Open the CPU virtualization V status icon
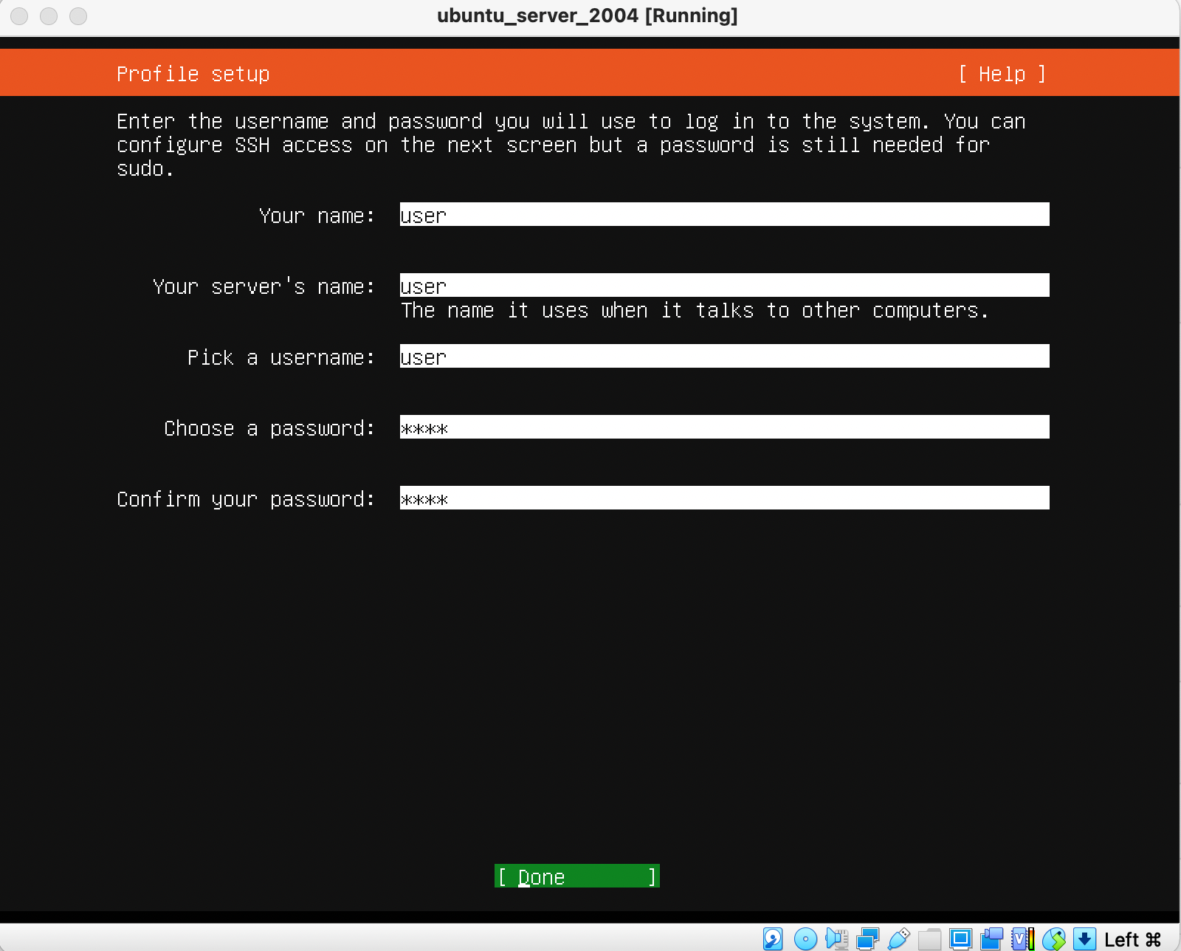This screenshot has width=1181, height=951. pyautogui.click(x=1023, y=938)
